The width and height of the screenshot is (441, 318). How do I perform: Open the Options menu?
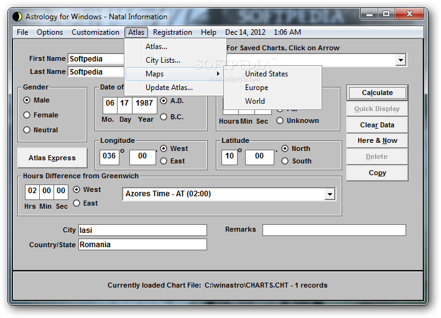click(50, 32)
